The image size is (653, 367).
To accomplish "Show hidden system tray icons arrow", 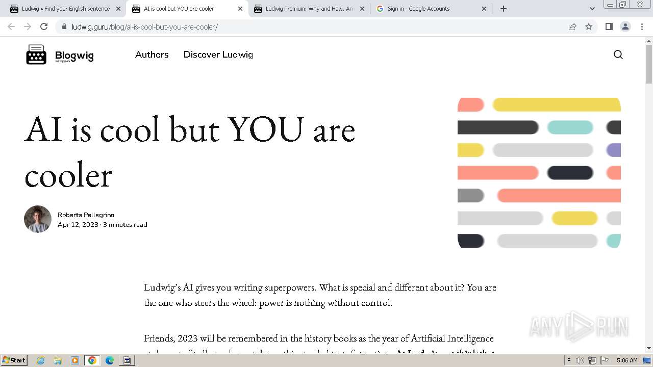I will (x=569, y=360).
